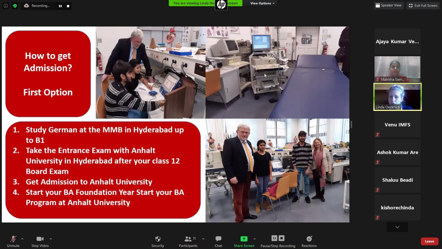Image resolution: width=442 pixels, height=249 pixels.
Task: Pause recording in the bottom toolbar
Action: [274, 238]
